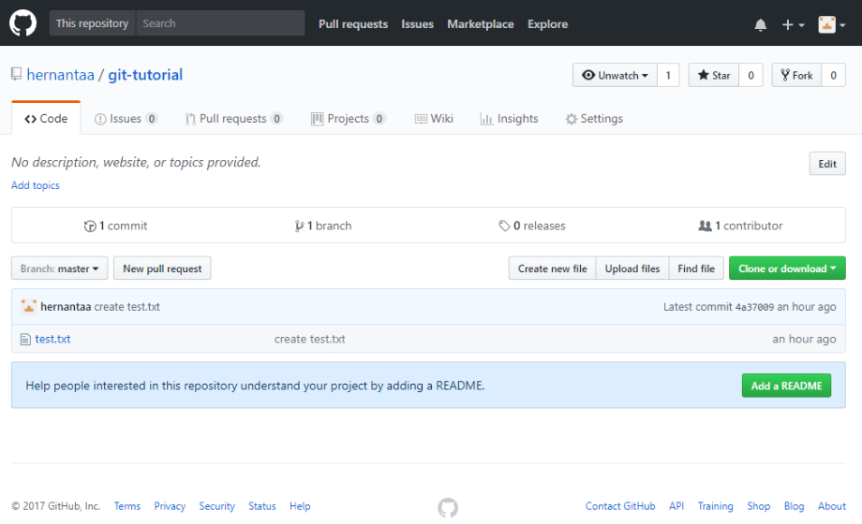Click the tag icon beside 0 releases
The width and height of the screenshot is (862, 524).
[504, 226]
